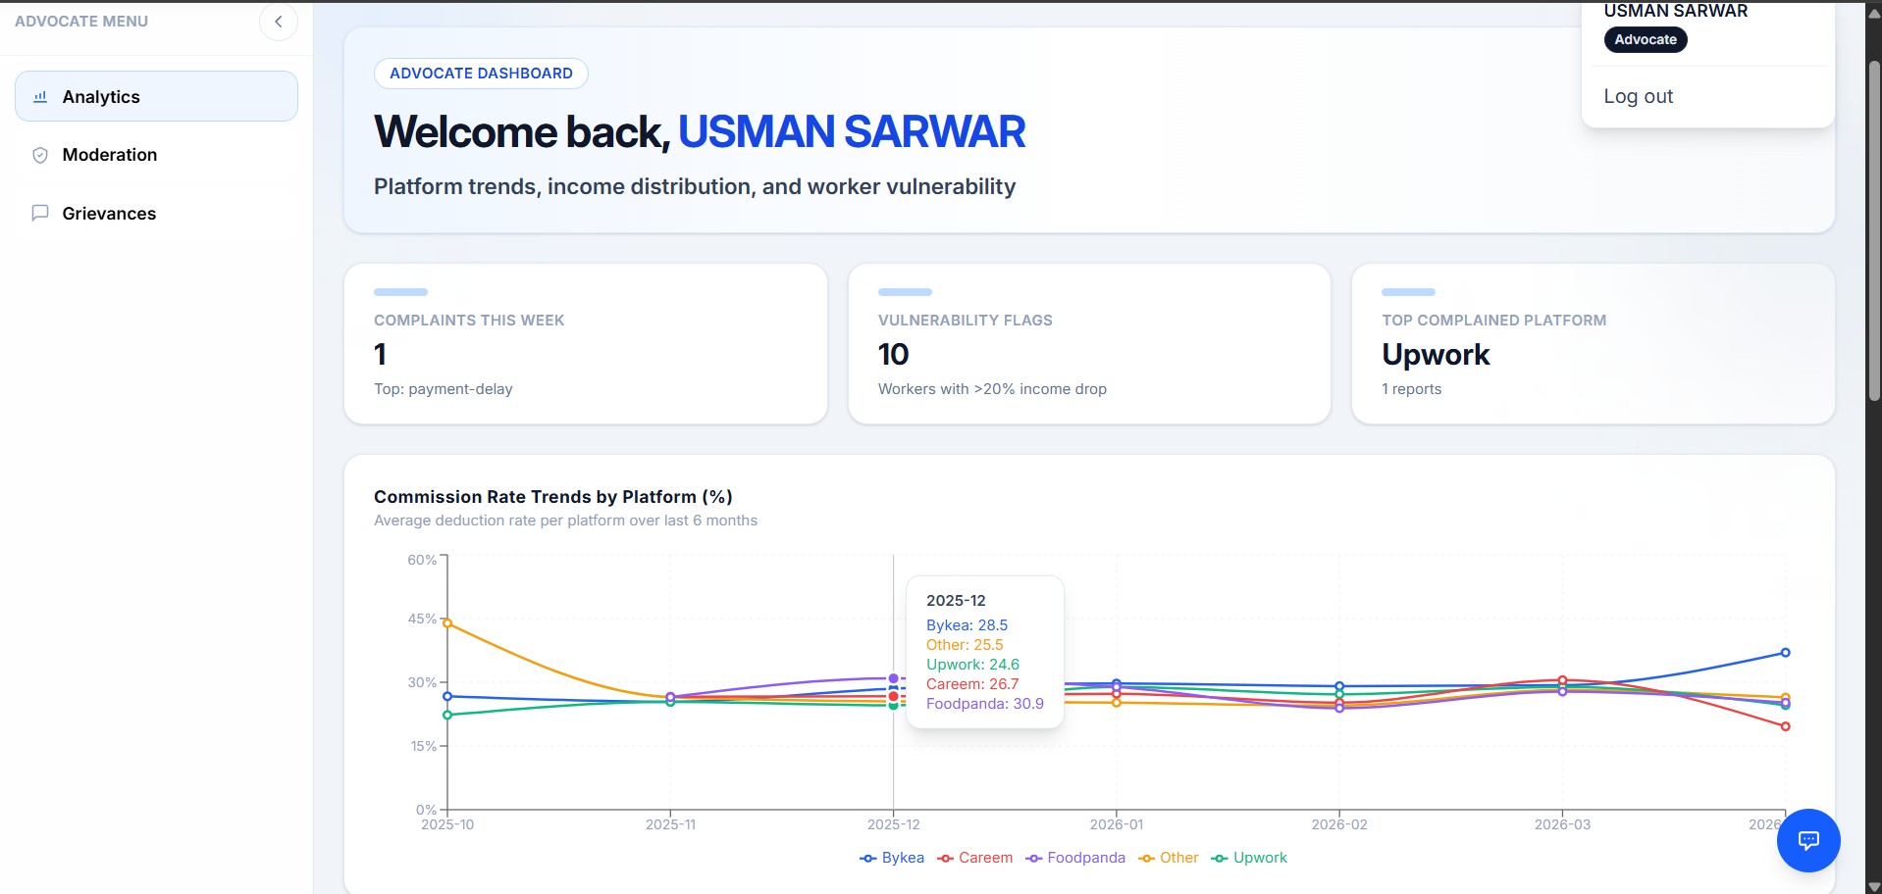The width and height of the screenshot is (1882, 894).
Task: Click the Moderation shield icon
Action: (40, 155)
